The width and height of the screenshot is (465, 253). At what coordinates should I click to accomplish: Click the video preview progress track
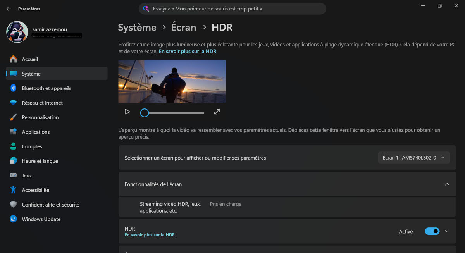176,113
